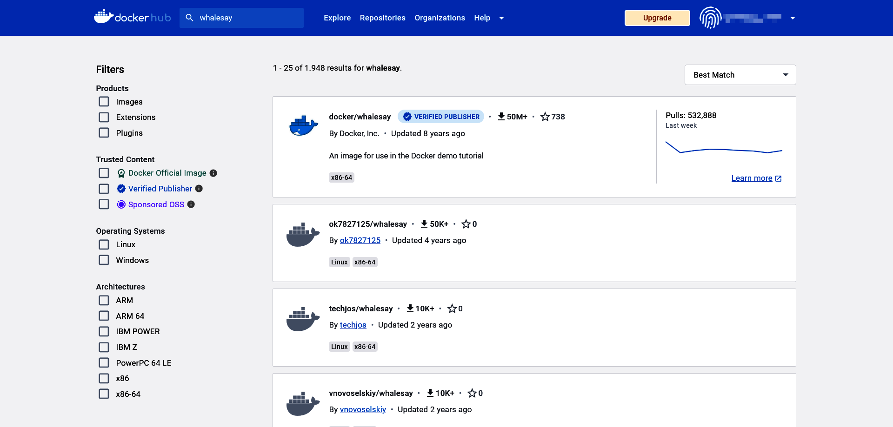Click inside the whalesay search field
The width and height of the screenshot is (893, 427).
pos(242,18)
